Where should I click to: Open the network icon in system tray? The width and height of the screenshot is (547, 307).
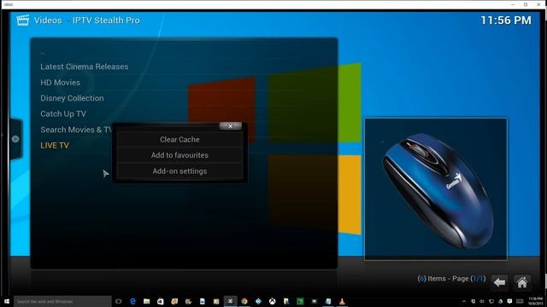click(491, 301)
